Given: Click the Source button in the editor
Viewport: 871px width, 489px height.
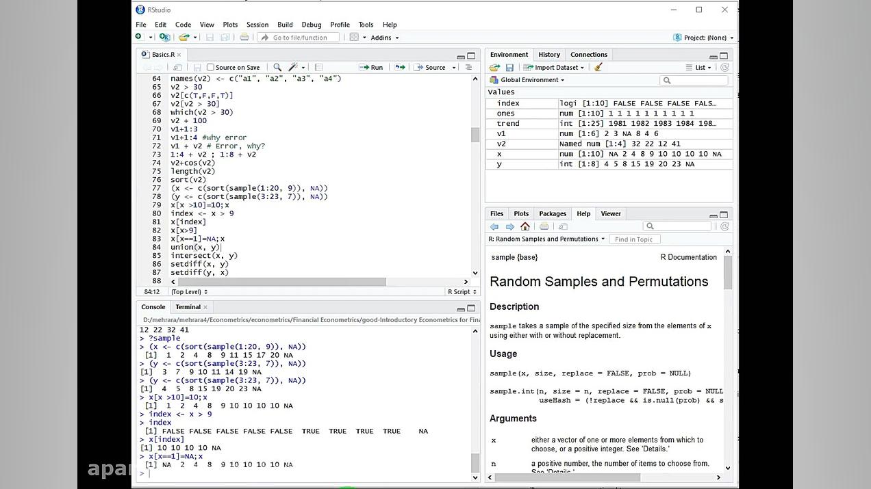Looking at the screenshot, I should tap(431, 67).
